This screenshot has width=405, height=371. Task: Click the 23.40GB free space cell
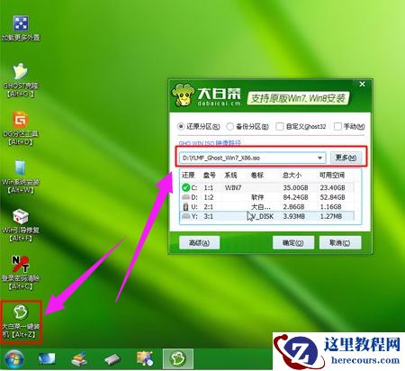coord(333,187)
